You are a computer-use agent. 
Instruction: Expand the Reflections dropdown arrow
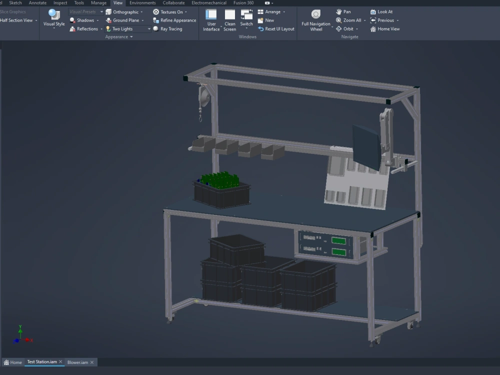[x=101, y=29]
